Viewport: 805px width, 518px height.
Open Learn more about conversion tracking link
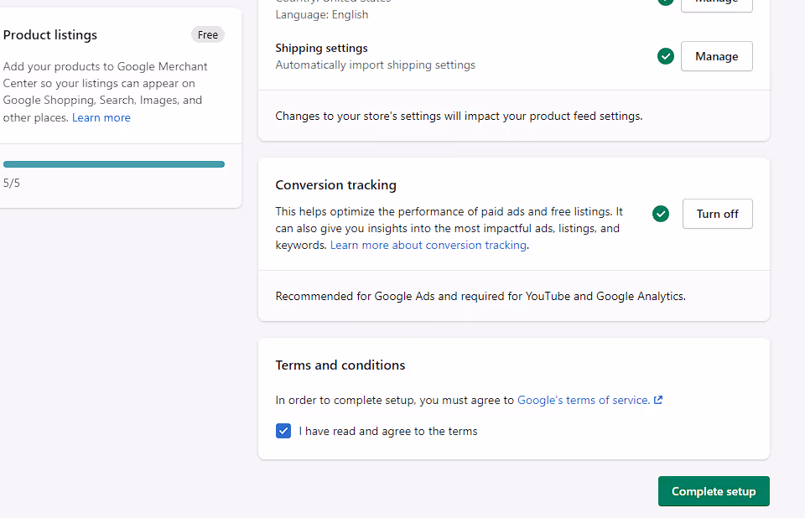tap(428, 245)
